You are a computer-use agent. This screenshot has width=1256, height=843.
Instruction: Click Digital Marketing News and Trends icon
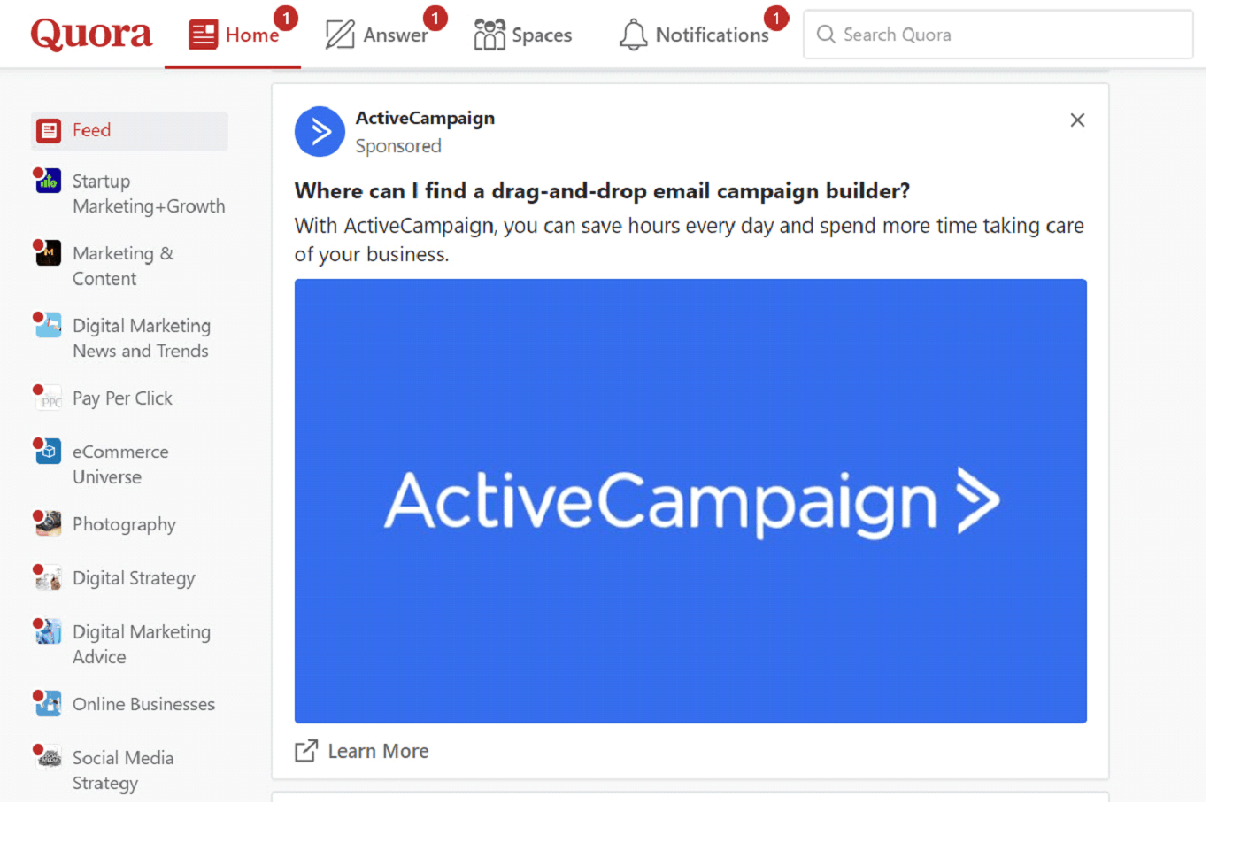(x=48, y=325)
